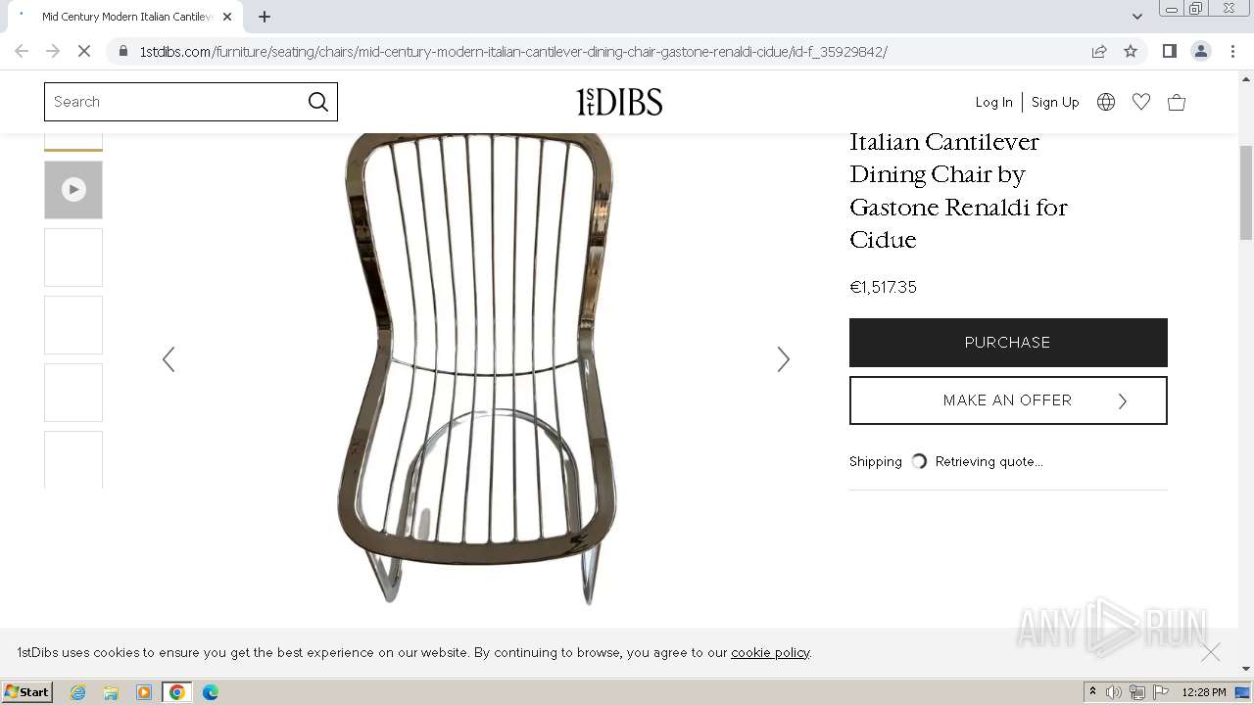This screenshot has height=705, width=1254.
Task: Open the globe region selector
Action: pos(1106,102)
